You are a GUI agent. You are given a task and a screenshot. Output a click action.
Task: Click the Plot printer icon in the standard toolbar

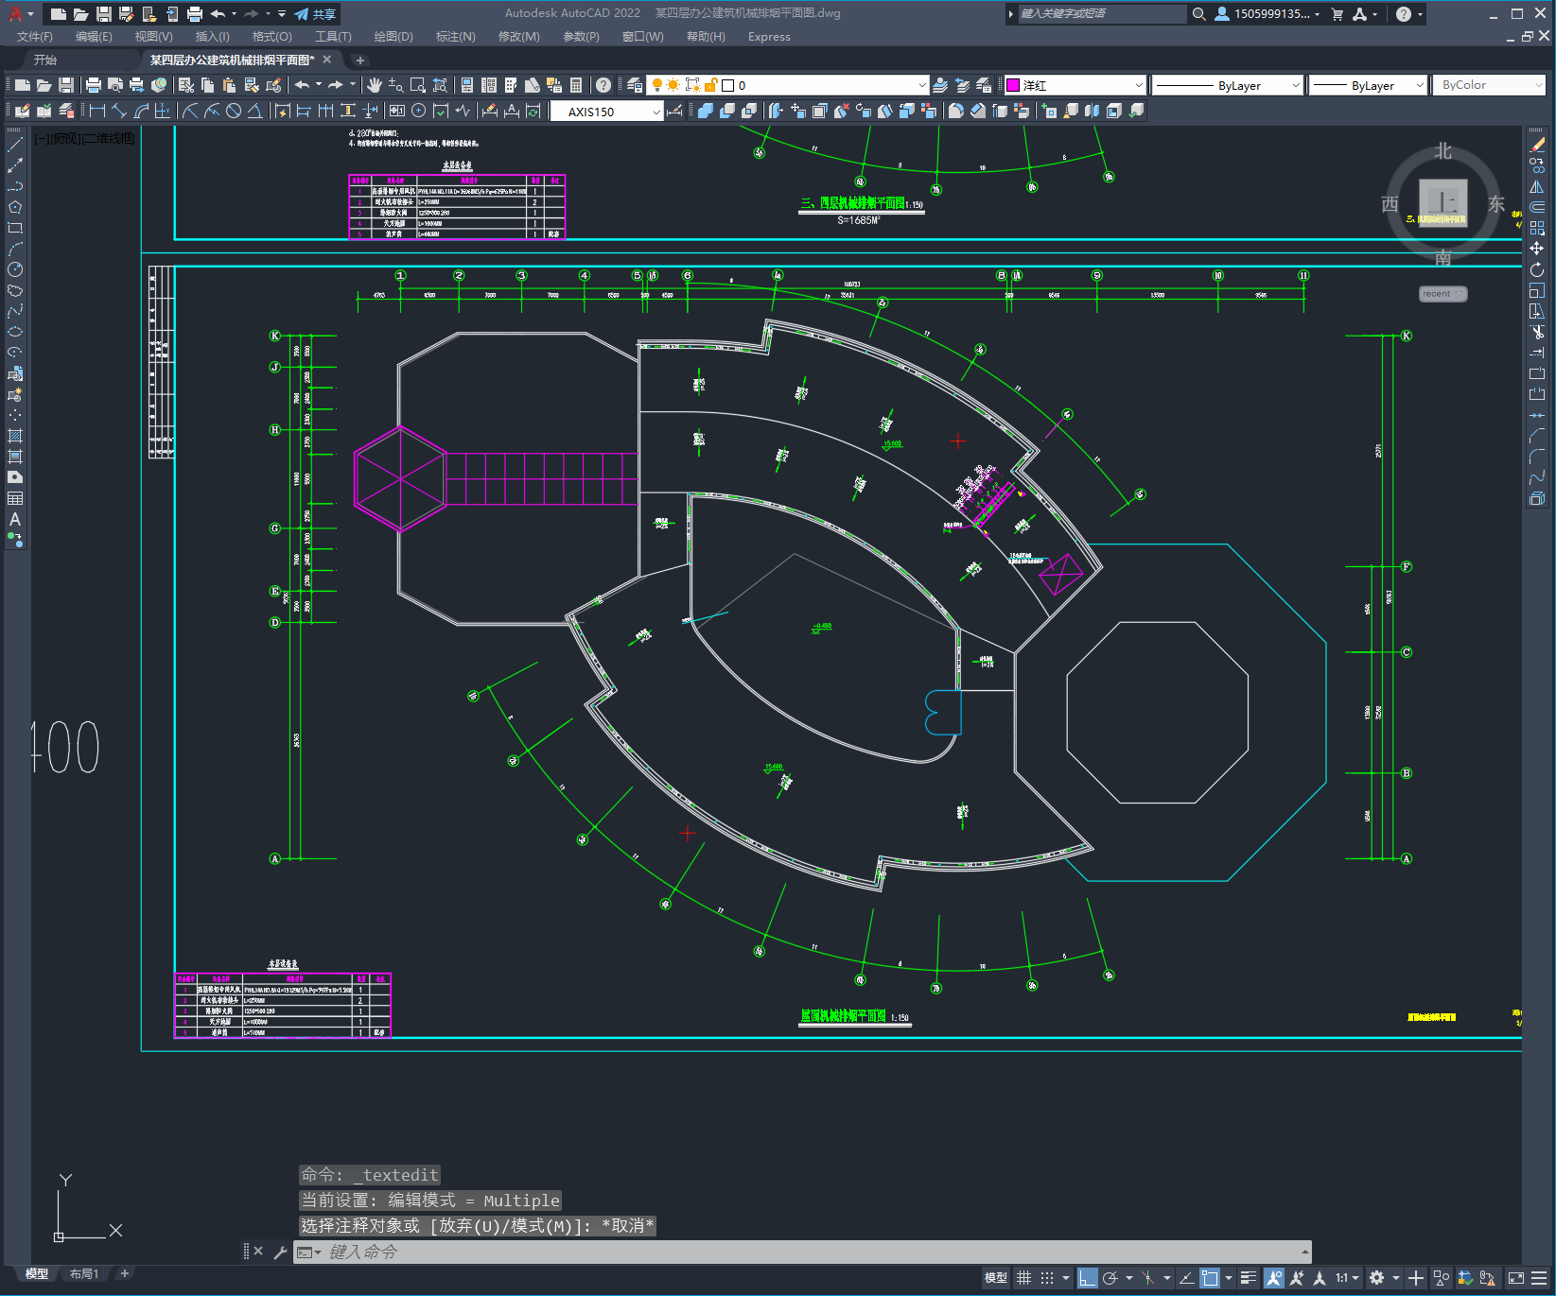[x=94, y=85]
